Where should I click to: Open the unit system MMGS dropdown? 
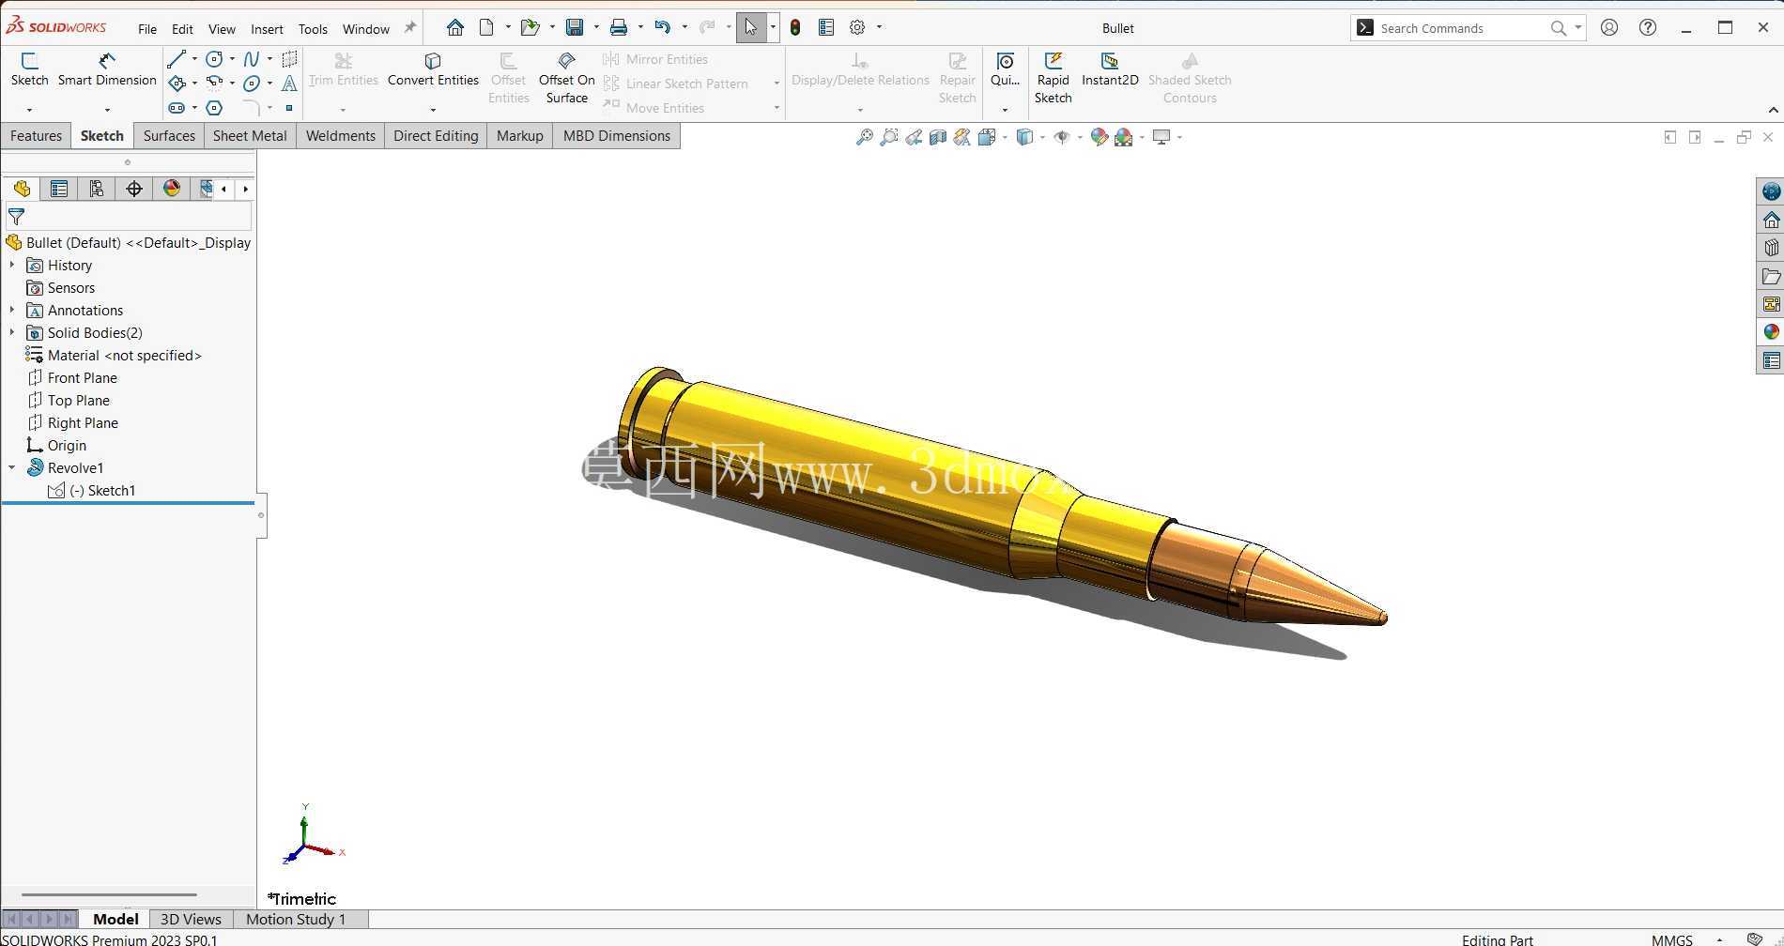pos(1719,939)
